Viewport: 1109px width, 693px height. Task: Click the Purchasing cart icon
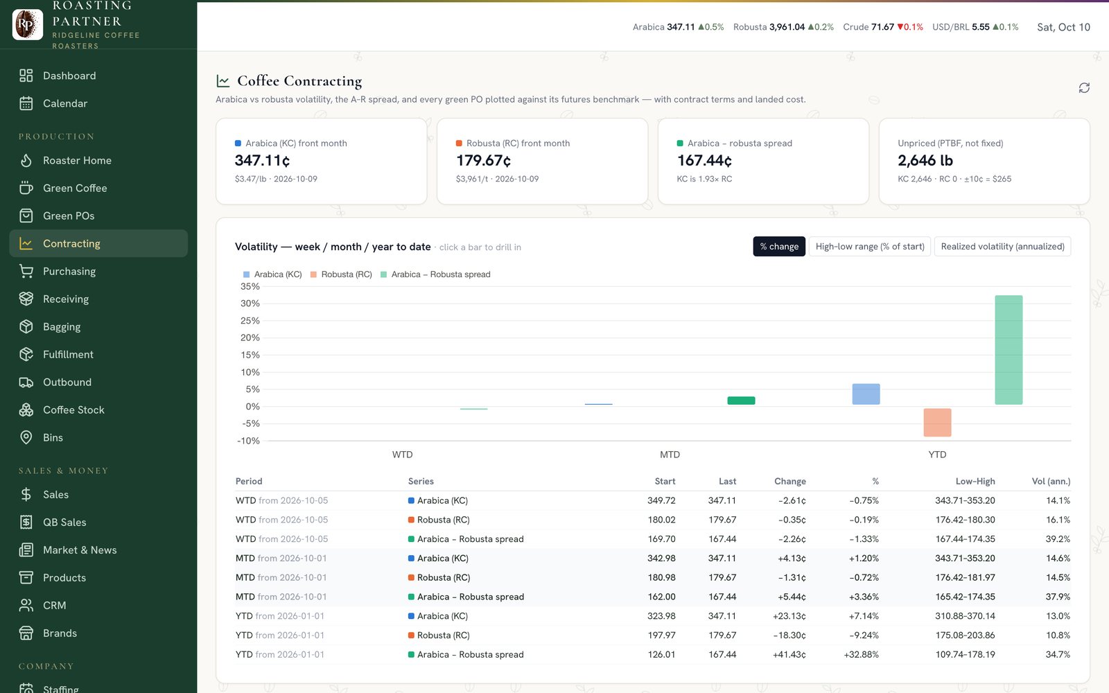coord(26,271)
